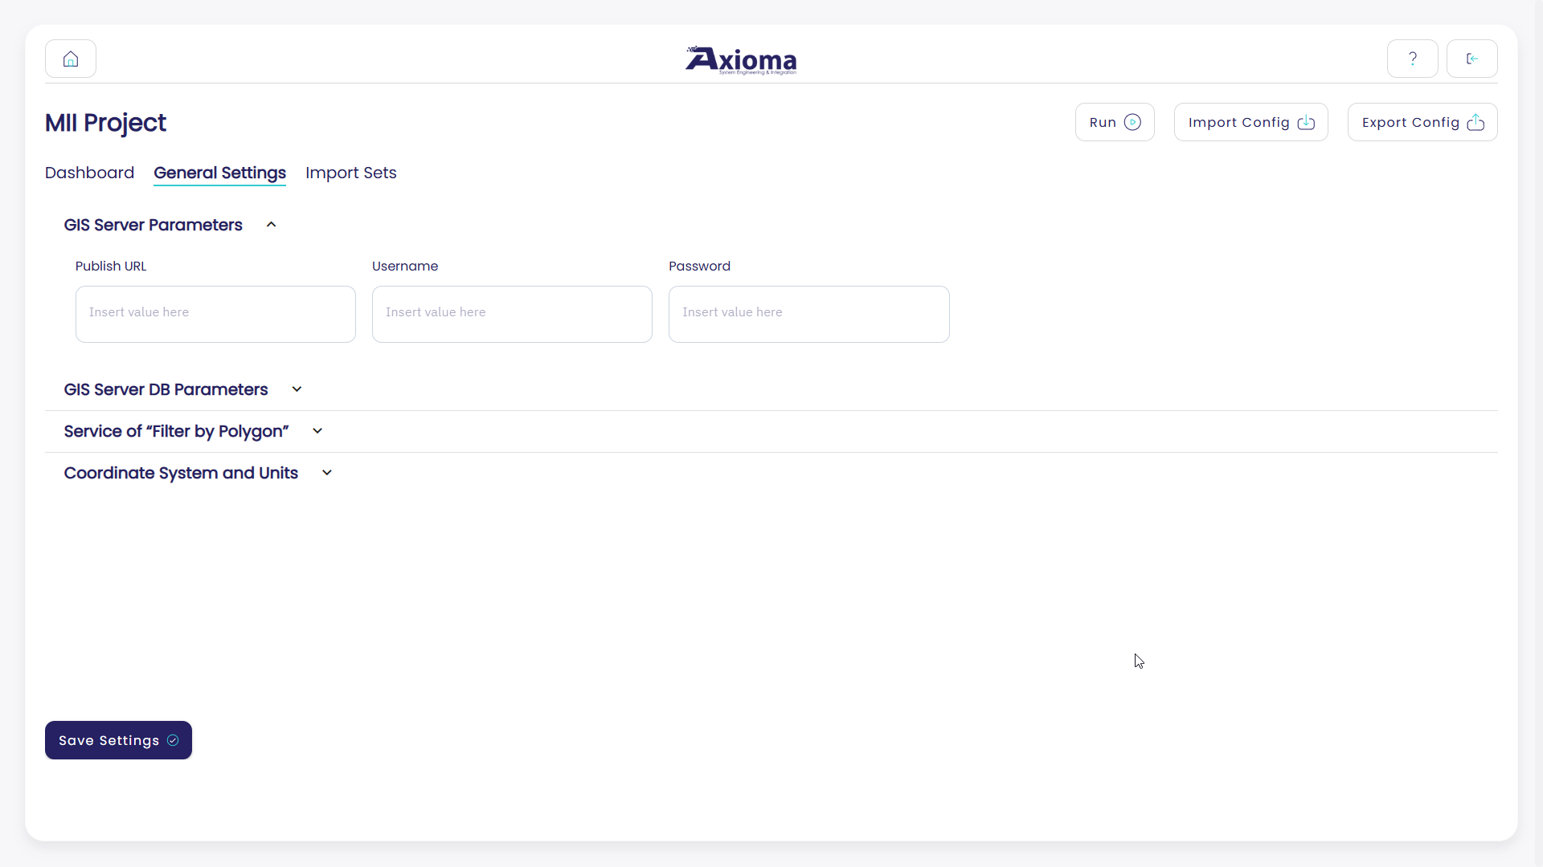Expand the Service of "Filter by Polygon" section
The height and width of the screenshot is (867, 1543).
coord(317,431)
